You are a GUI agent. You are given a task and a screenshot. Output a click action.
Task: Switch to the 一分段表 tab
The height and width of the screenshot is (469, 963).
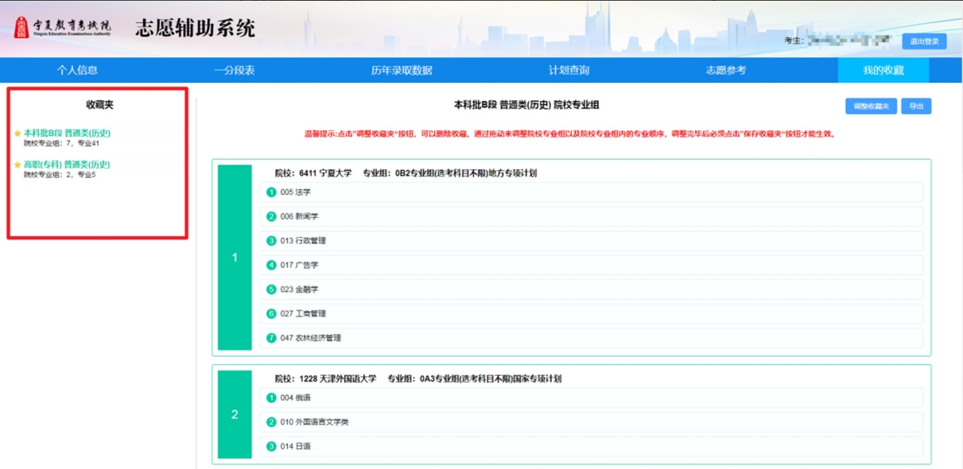point(235,70)
